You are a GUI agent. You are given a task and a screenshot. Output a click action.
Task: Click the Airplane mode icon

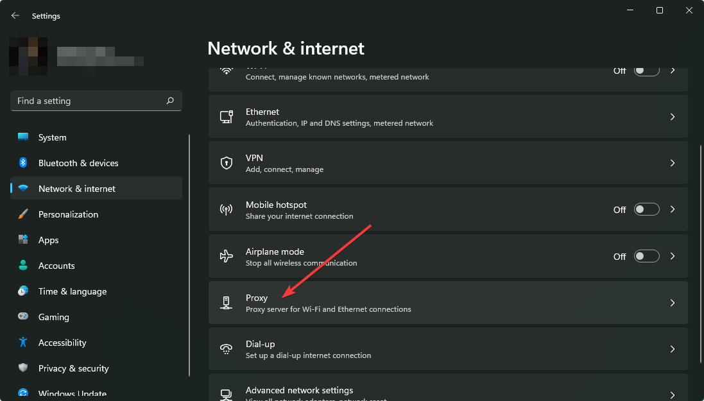pyautogui.click(x=226, y=256)
